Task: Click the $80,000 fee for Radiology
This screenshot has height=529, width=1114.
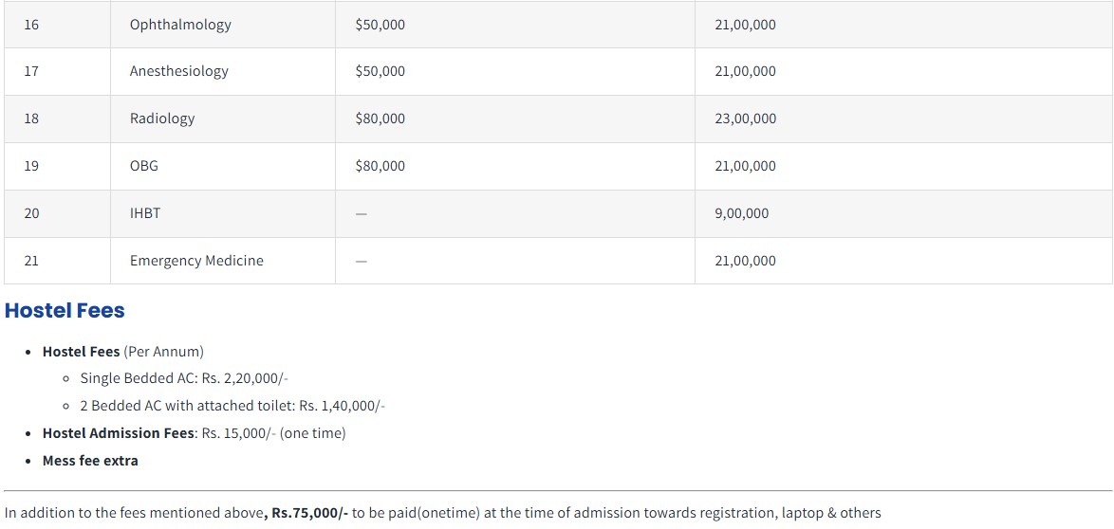Action: point(380,119)
